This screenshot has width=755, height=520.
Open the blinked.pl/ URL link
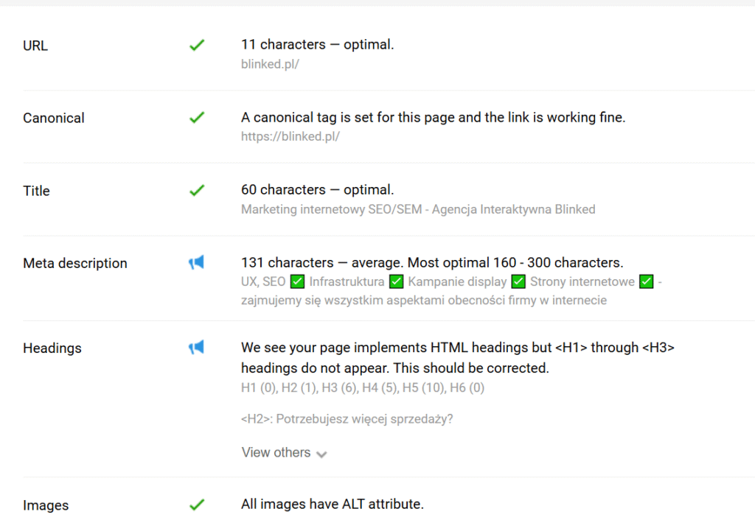pos(270,63)
